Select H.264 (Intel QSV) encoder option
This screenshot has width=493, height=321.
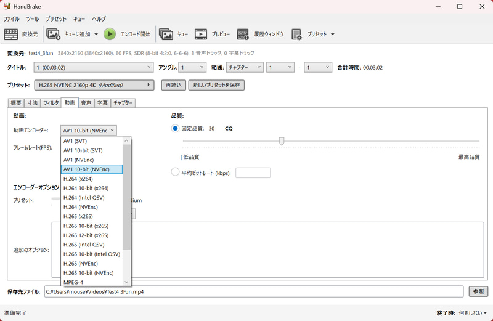click(x=91, y=197)
